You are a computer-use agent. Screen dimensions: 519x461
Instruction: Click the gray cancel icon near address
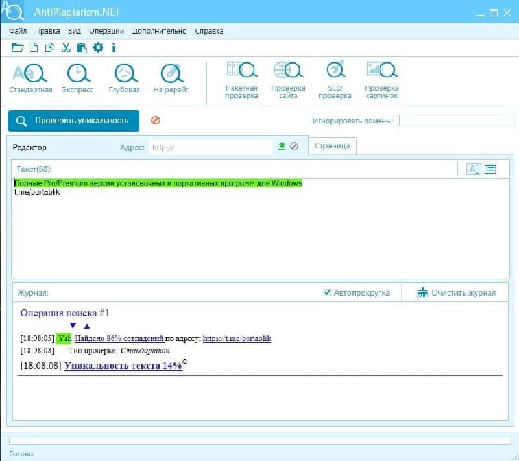click(x=294, y=146)
